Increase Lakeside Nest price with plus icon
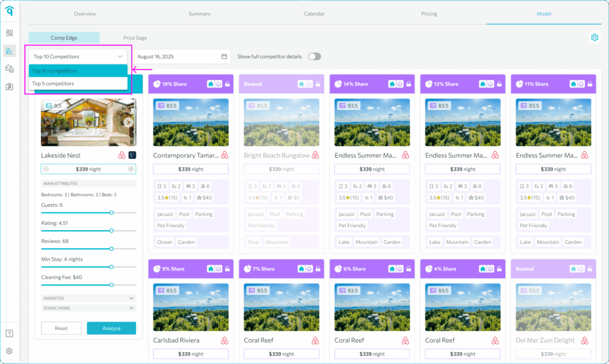The image size is (609, 364). click(x=131, y=169)
